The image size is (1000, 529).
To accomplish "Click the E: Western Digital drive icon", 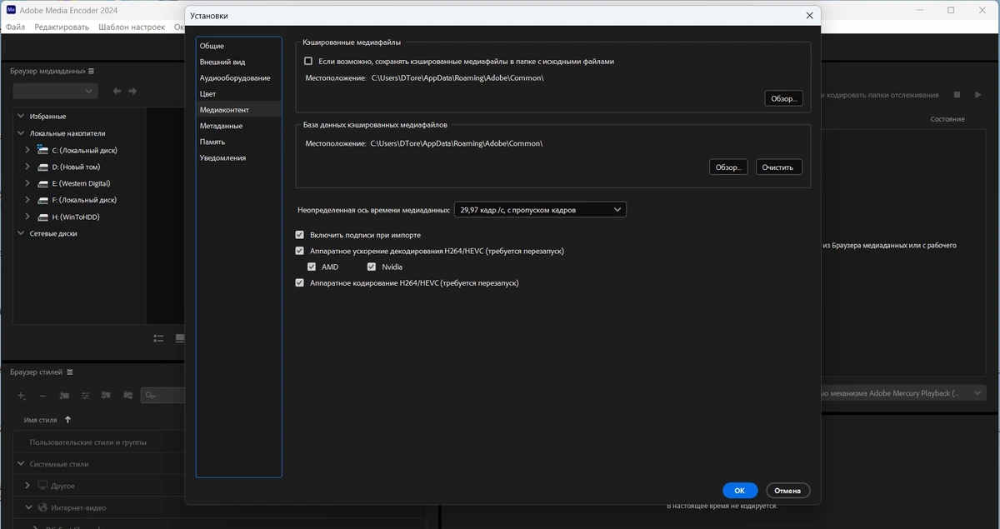I will (42, 183).
